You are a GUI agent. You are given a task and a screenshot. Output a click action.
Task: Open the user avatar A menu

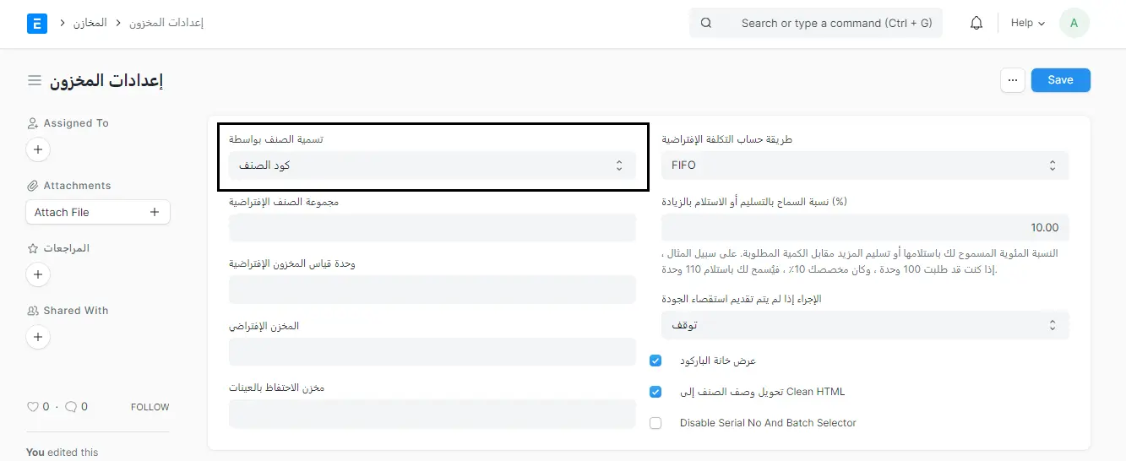[1074, 23]
